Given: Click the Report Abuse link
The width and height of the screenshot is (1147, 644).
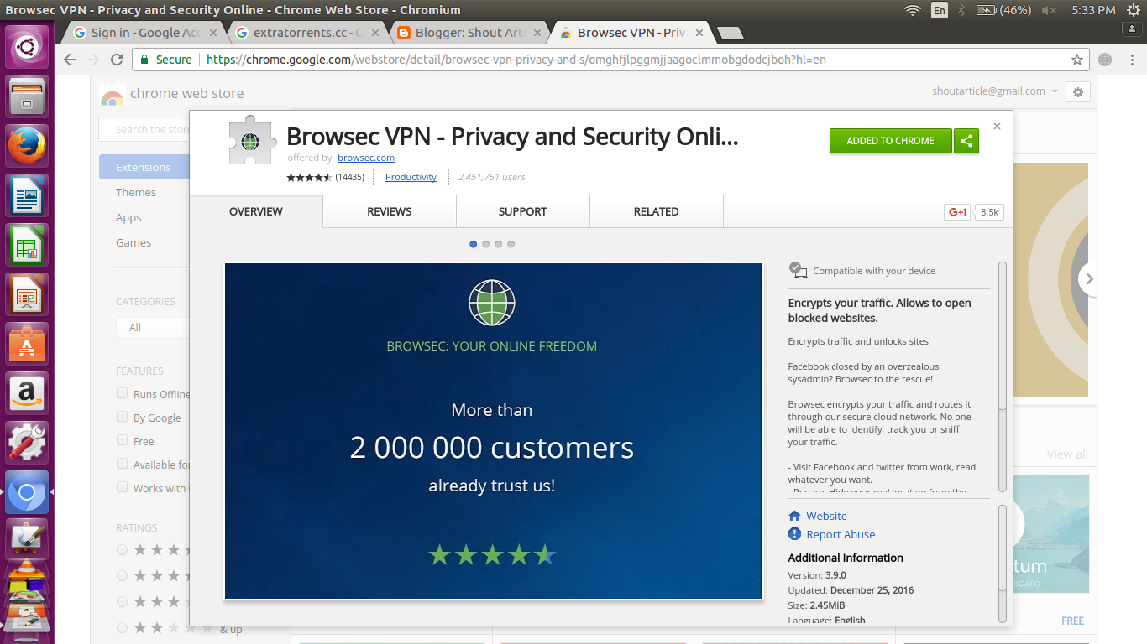Looking at the screenshot, I should pos(841,534).
